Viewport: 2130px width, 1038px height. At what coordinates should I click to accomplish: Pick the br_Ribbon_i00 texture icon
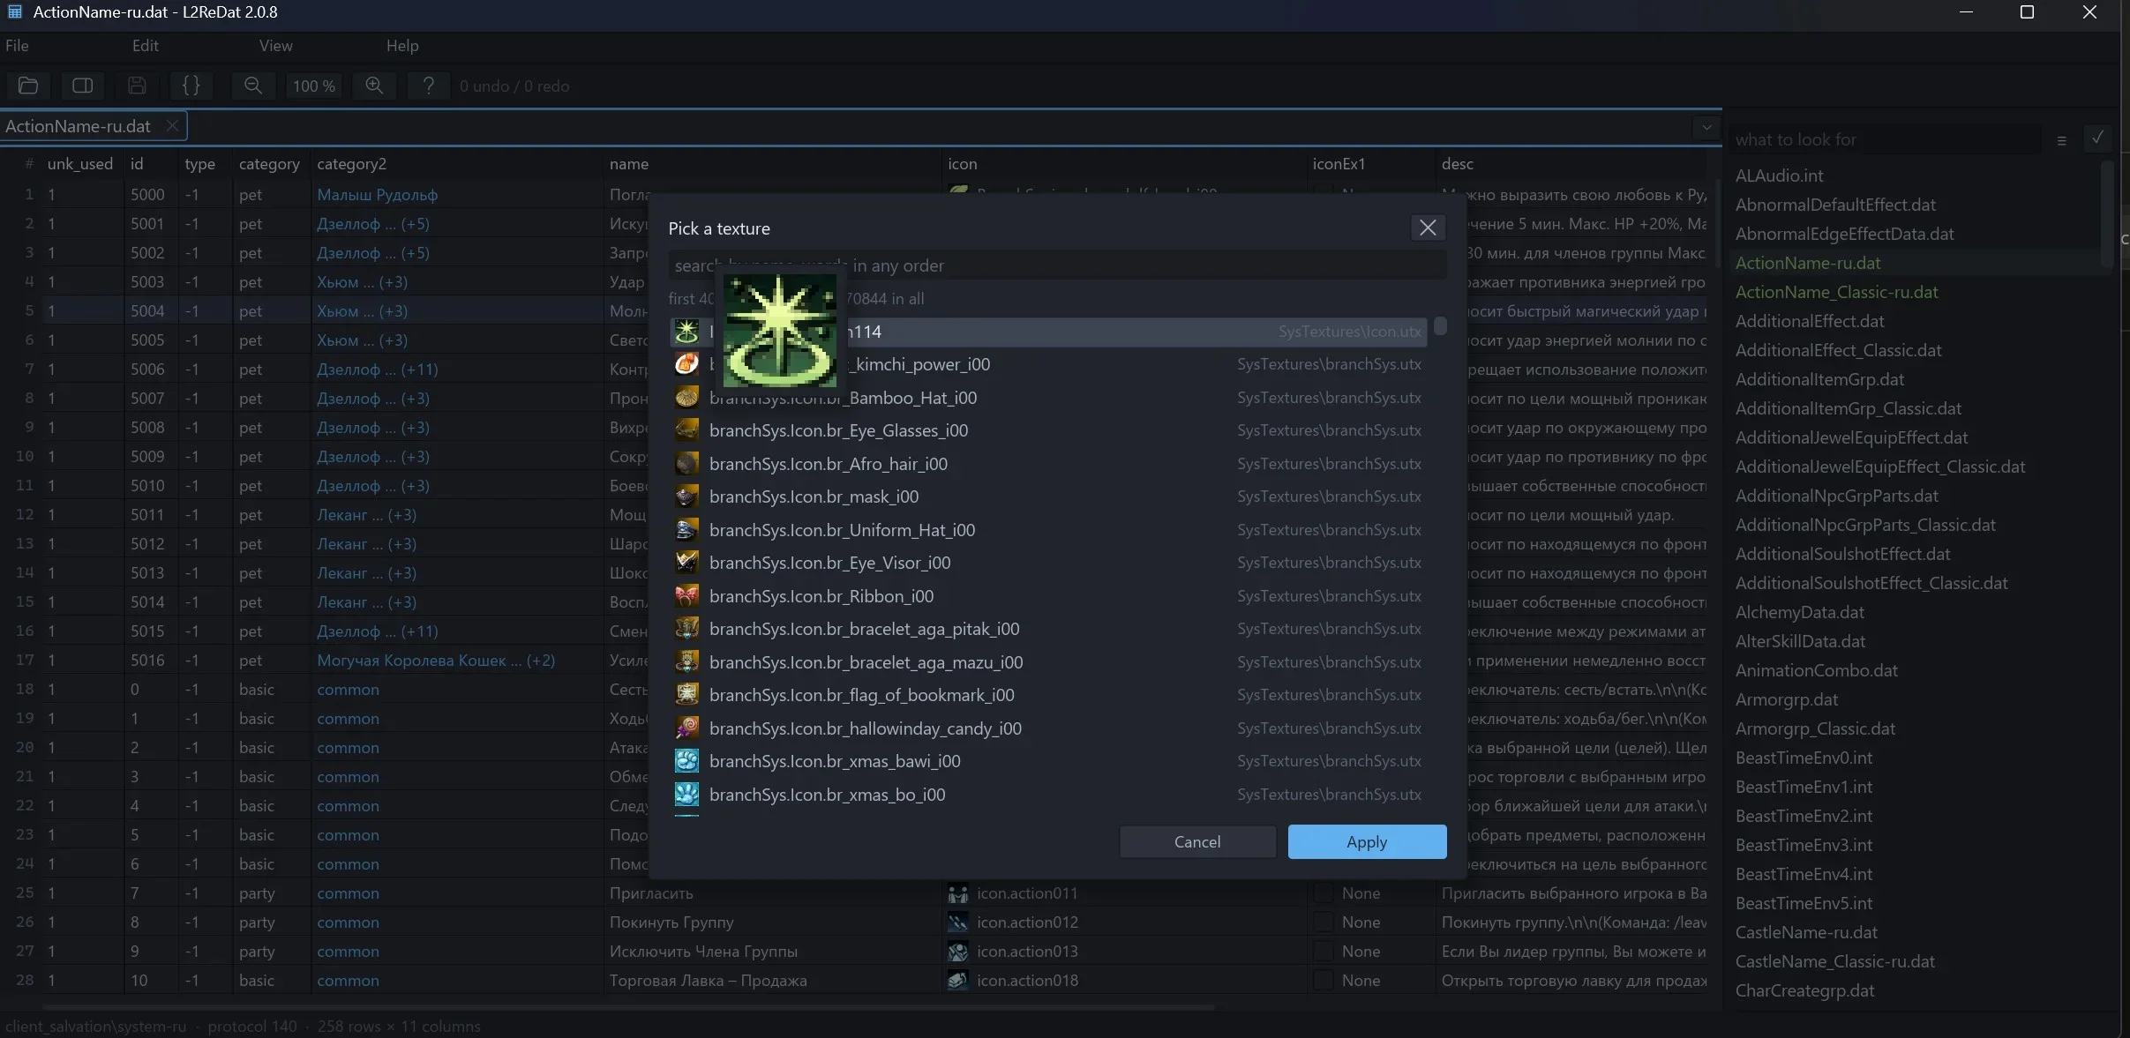[687, 595]
